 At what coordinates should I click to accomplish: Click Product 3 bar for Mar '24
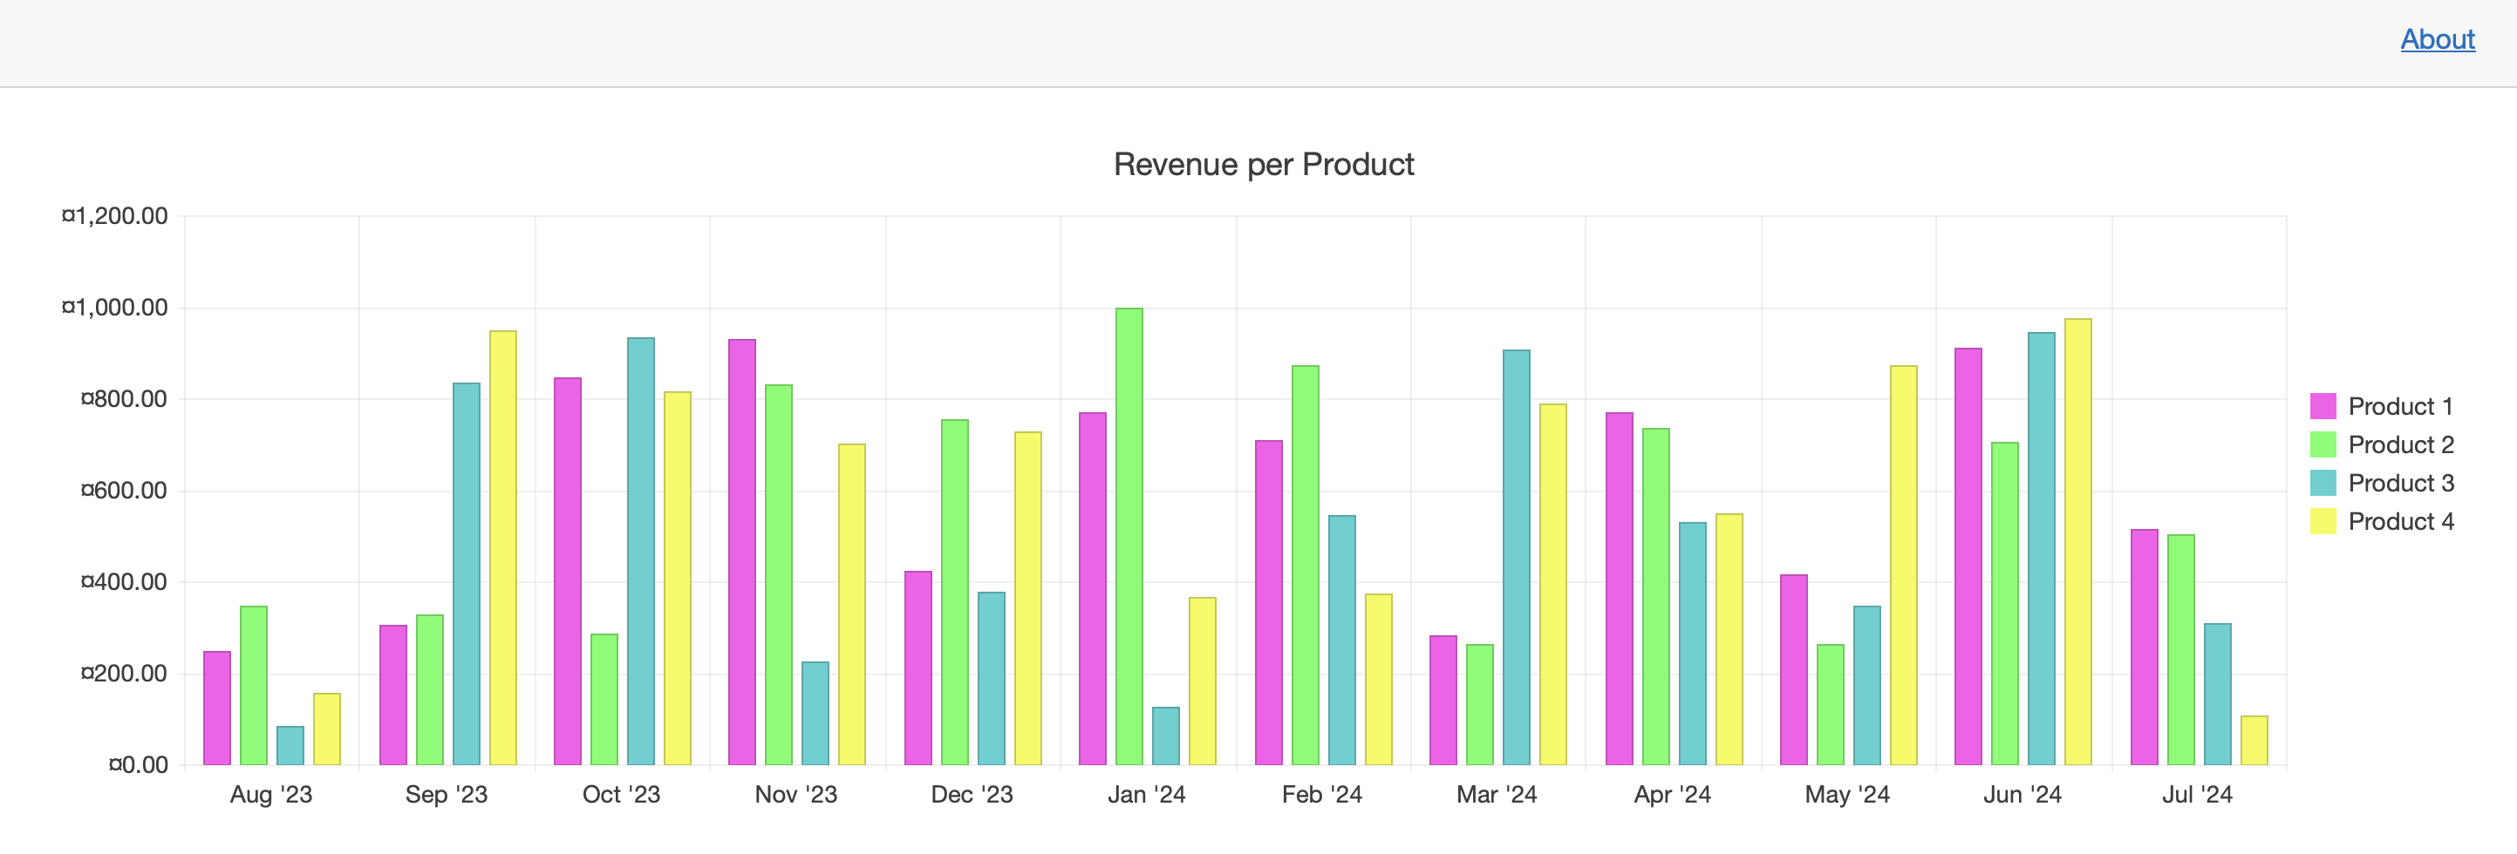coord(1516,558)
